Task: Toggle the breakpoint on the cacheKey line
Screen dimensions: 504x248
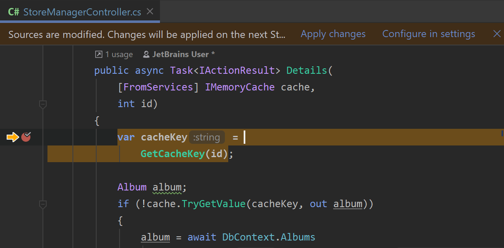Action: point(26,137)
